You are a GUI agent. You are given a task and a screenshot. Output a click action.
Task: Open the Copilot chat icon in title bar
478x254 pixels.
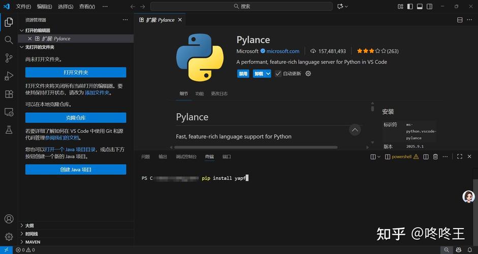[x=340, y=7]
